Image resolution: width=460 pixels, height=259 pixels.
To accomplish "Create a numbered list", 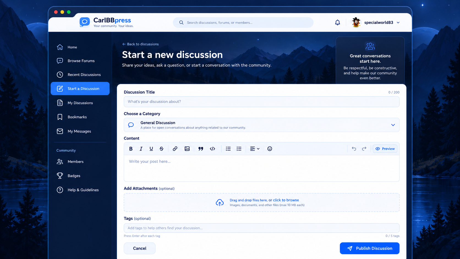I will (x=239, y=149).
